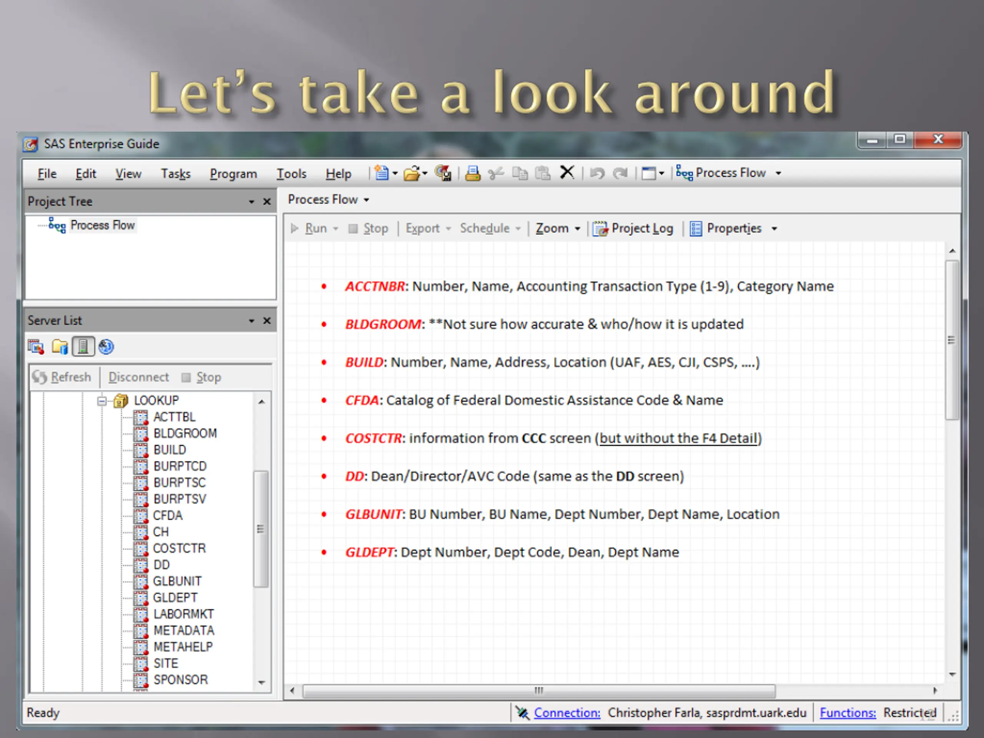
Task: Select the SPONSOR table
Action: (181, 680)
